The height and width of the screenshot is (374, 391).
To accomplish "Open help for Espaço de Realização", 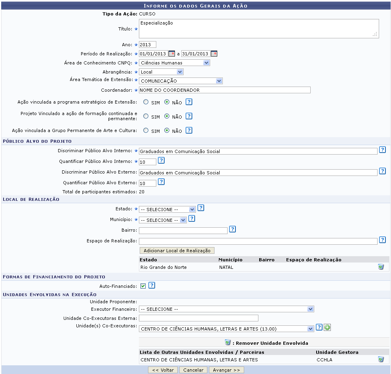I will [x=382, y=240].
